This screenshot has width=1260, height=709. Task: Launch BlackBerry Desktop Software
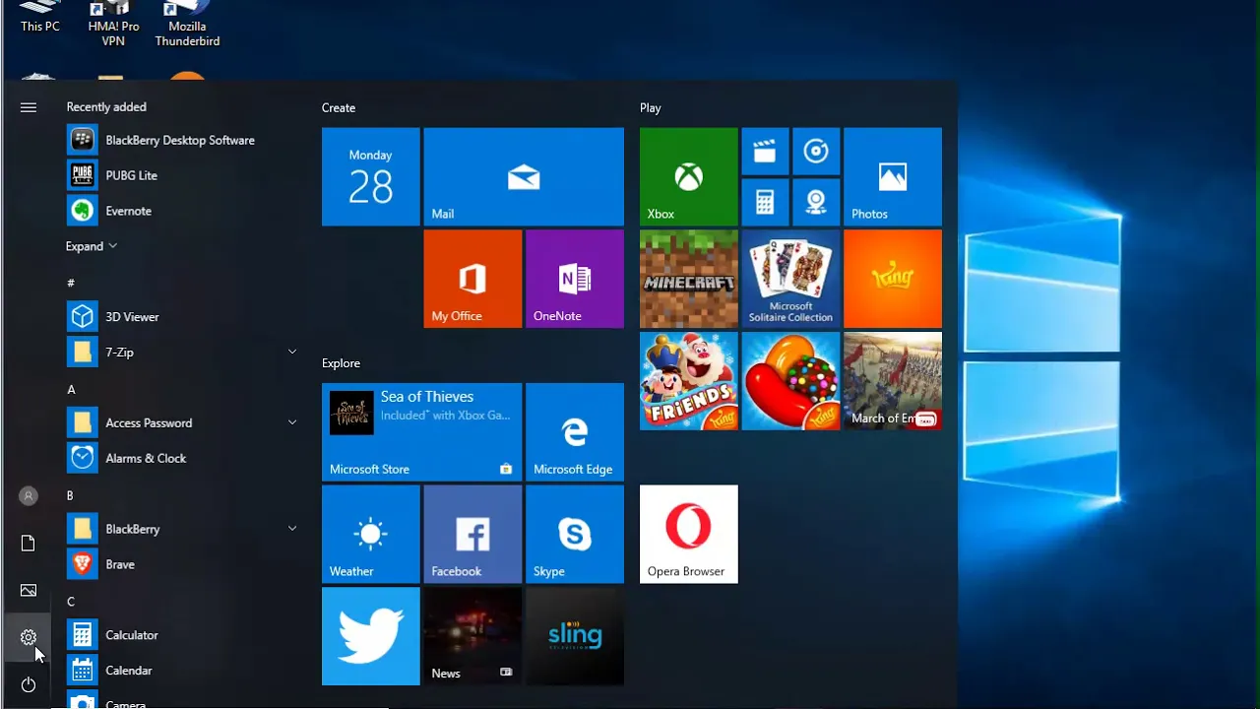181,140
